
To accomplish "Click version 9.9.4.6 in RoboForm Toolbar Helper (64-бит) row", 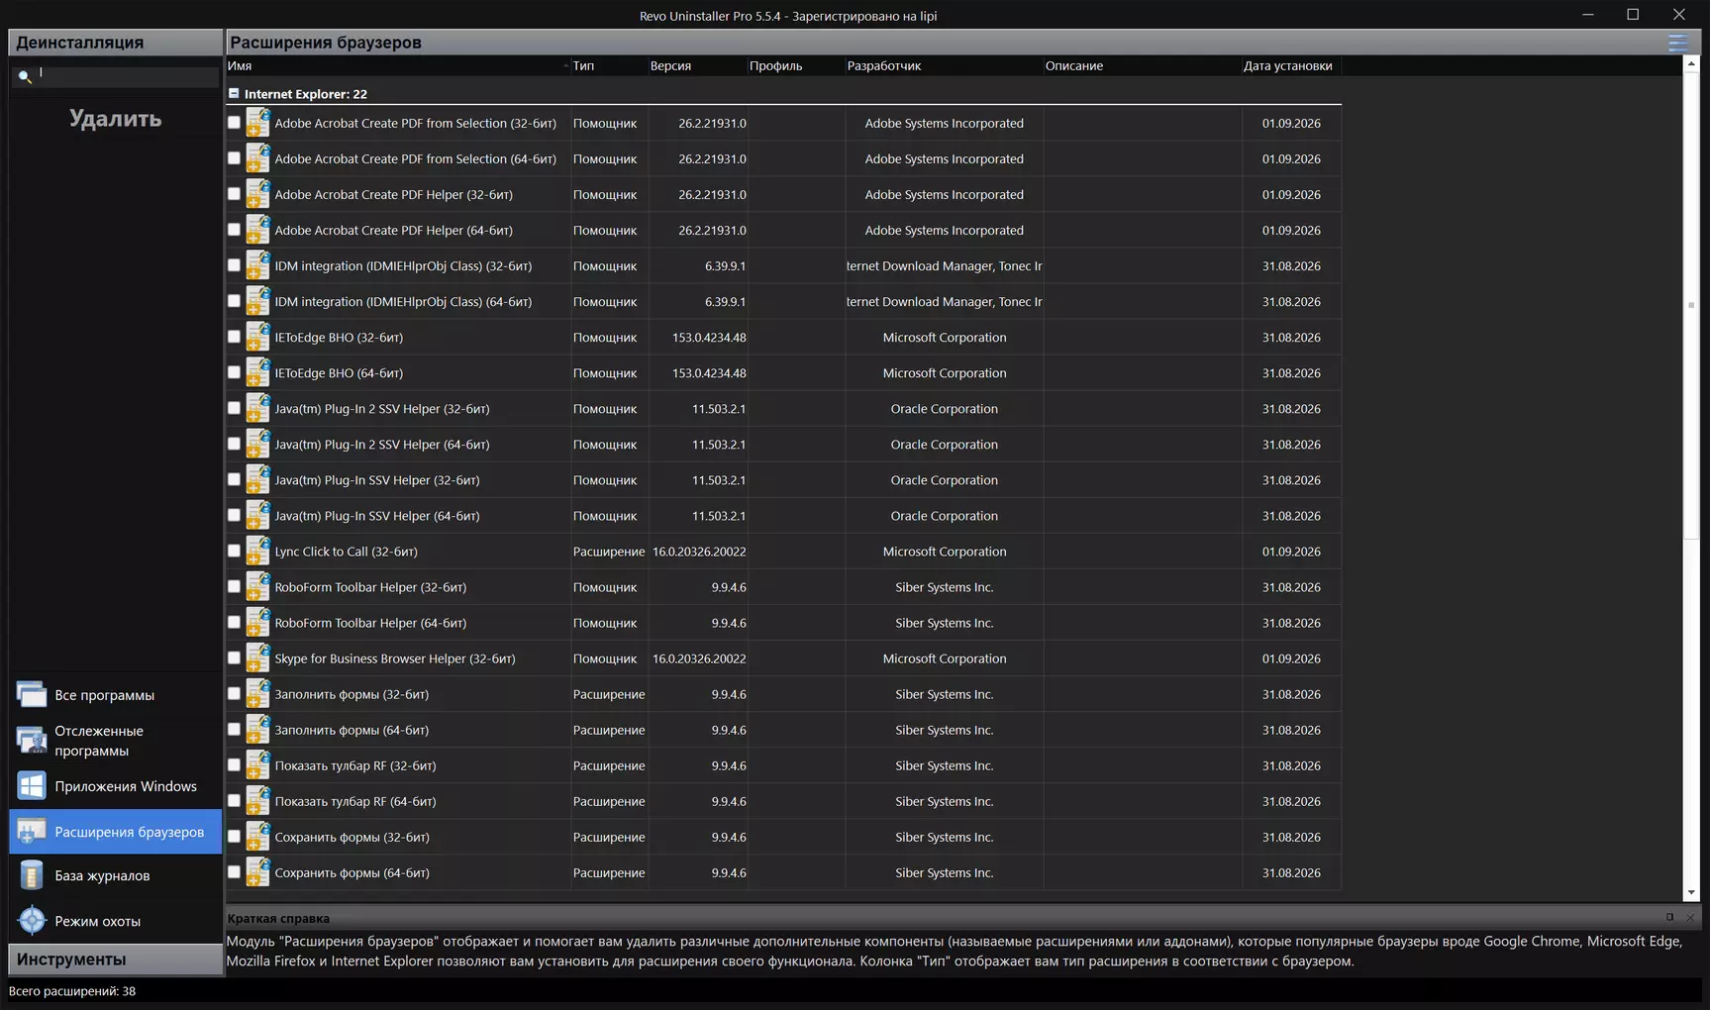I will click(729, 623).
